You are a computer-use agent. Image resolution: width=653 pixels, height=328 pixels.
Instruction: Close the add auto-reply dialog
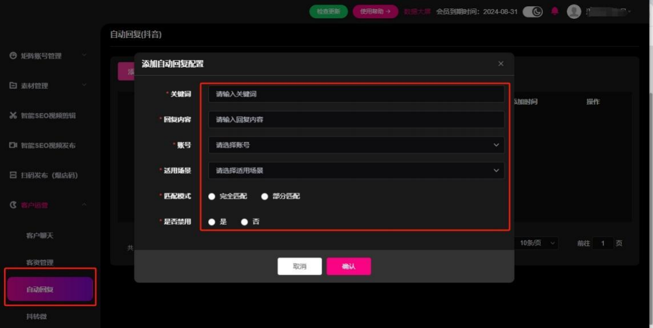tap(501, 64)
